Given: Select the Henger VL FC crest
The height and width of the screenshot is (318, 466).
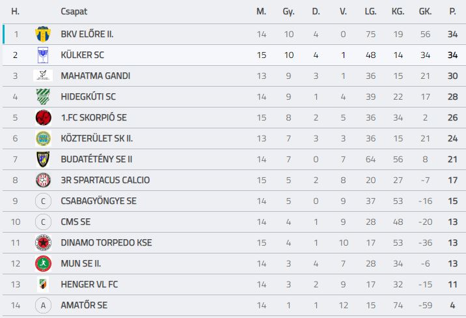Looking at the screenshot, I should 43,284.
